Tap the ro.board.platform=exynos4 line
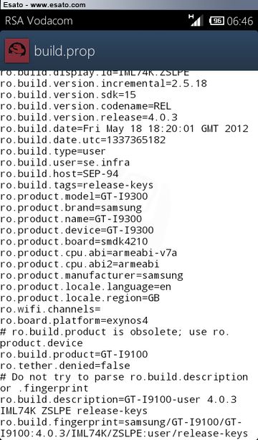 point(74,320)
